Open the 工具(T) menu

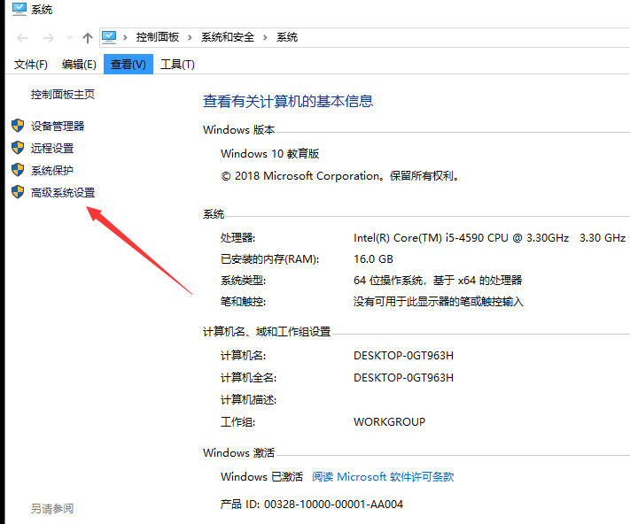177,64
